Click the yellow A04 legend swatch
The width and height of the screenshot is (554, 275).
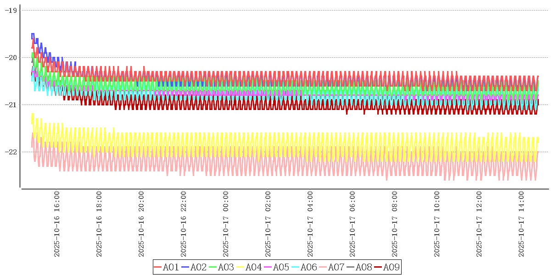(241, 267)
